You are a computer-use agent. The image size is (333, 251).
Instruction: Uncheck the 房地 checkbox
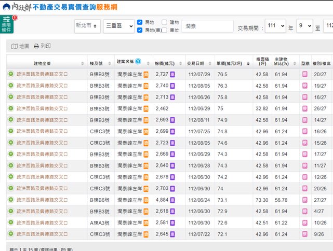(140, 22)
